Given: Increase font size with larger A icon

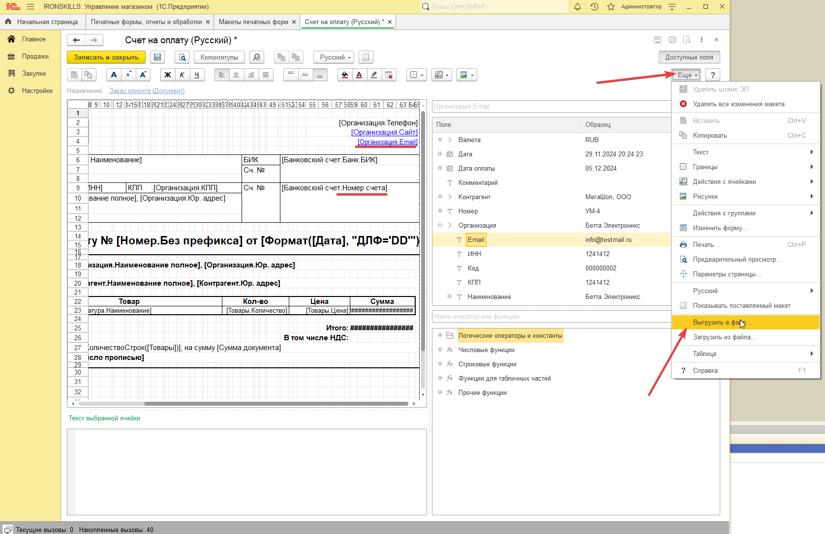Looking at the screenshot, I should point(143,75).
